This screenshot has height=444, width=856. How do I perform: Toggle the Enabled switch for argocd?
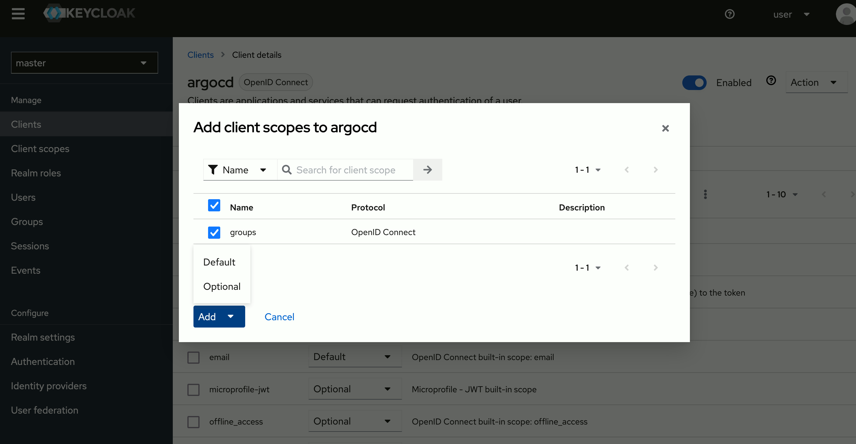click(694, 83)
